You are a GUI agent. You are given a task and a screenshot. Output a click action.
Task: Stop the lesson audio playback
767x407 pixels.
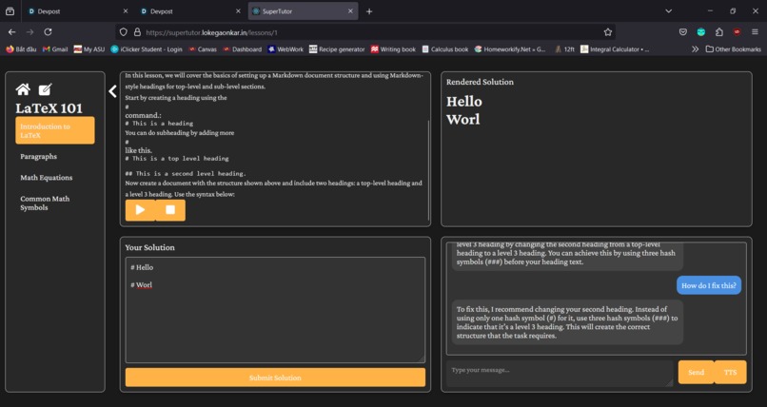[170, 210]
